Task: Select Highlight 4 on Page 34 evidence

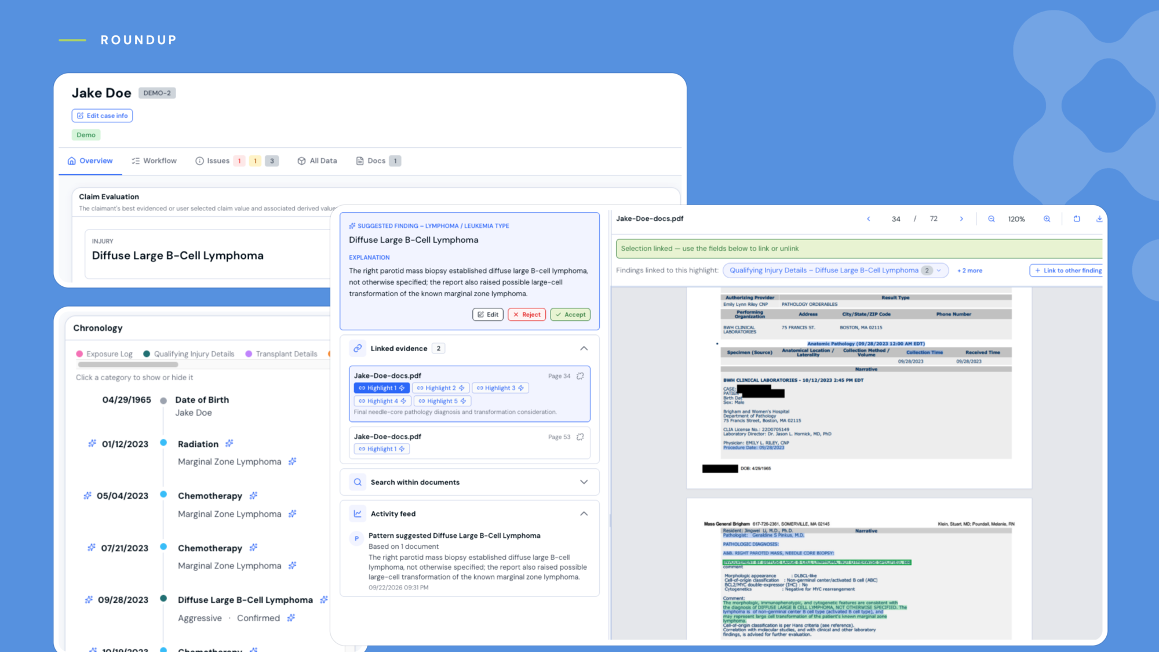Action: pyautogui.click(x=382, y=401)
